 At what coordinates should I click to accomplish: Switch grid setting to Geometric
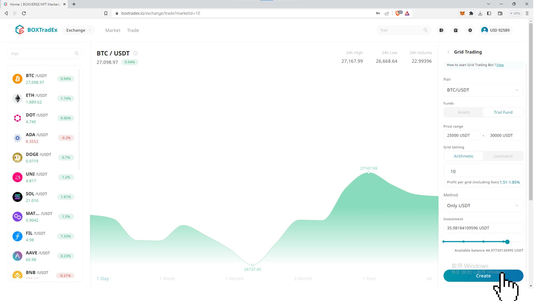pyautogui.click(x=503, y=156)
